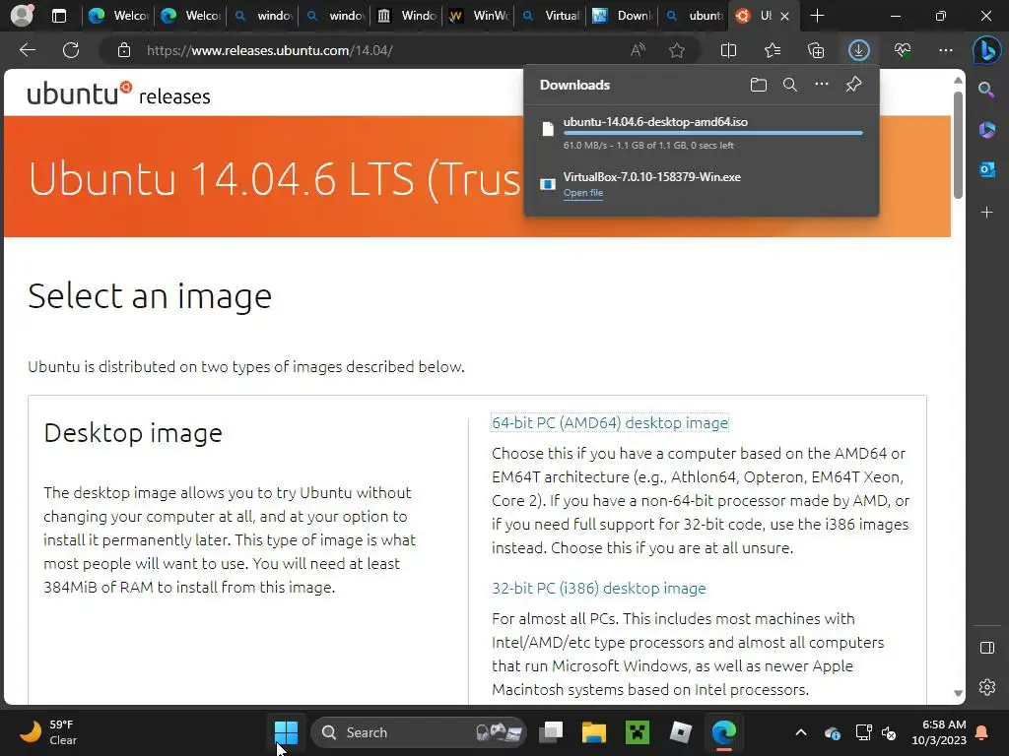Image resolution: width=1009 pixels, height=756 pixels.
Task: Open Collections icon in toolbar
Action: [x=815, y=50]
